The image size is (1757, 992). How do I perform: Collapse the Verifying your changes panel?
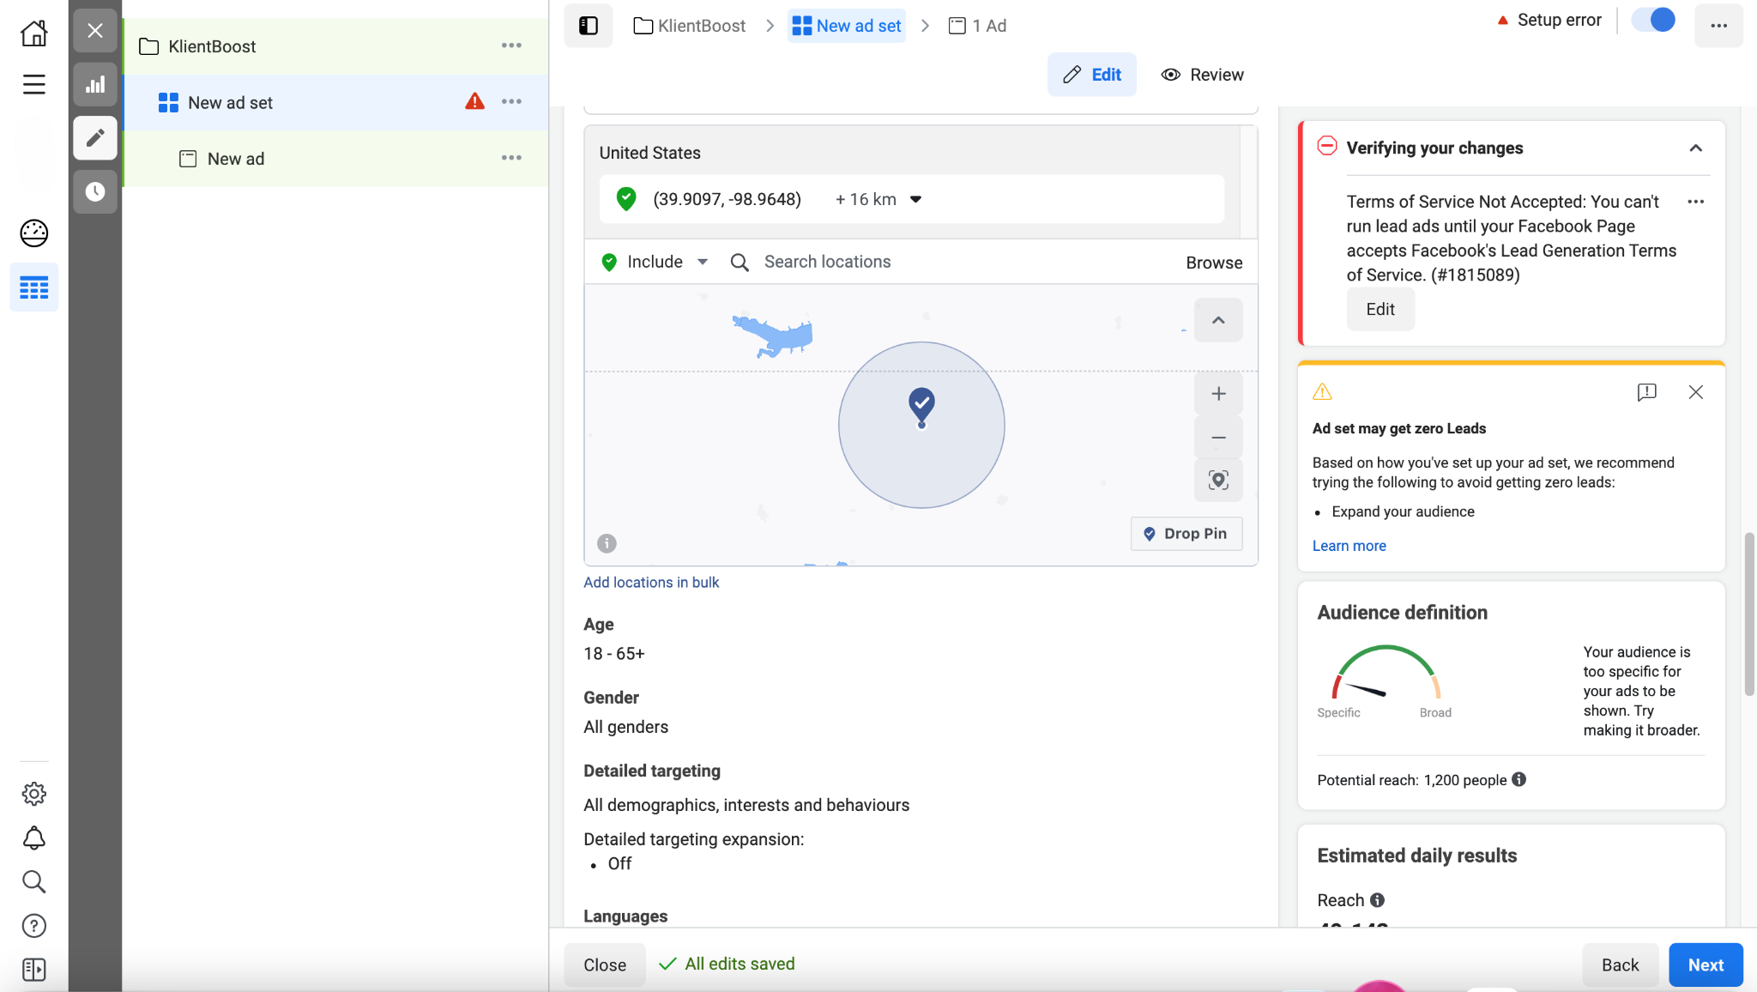pos(1695,148)
